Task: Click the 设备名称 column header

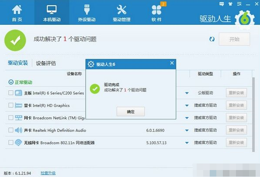Action: click(74, 74)
